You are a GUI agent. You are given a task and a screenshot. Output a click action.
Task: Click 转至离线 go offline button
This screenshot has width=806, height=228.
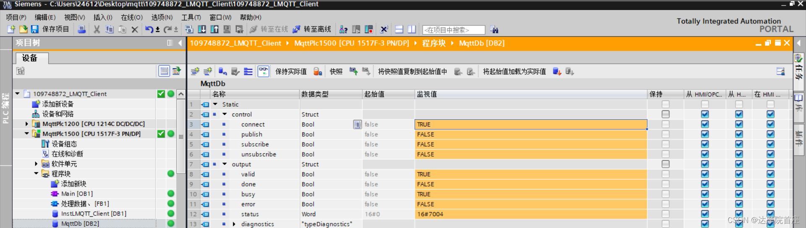(312, 29)
